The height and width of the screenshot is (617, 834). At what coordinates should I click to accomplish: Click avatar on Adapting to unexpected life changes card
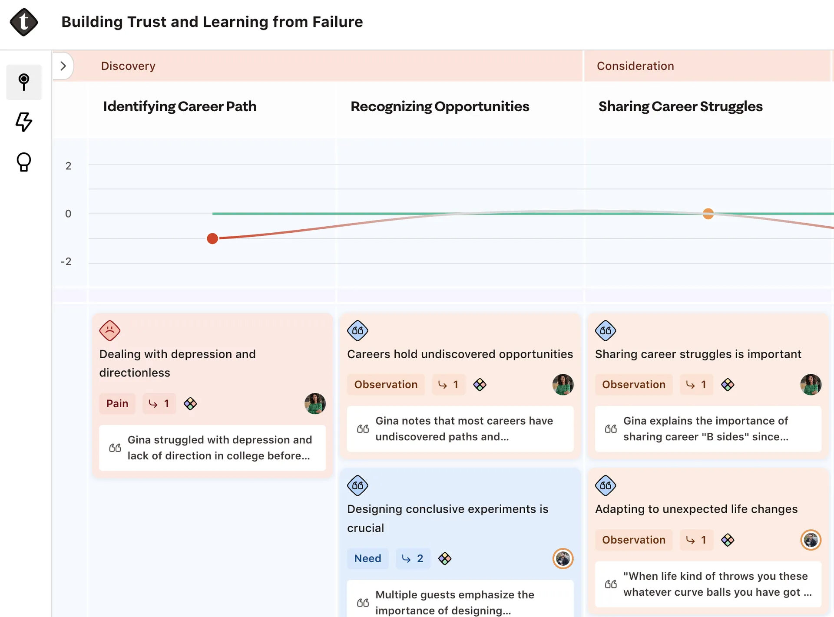click(x=811, y=540)
